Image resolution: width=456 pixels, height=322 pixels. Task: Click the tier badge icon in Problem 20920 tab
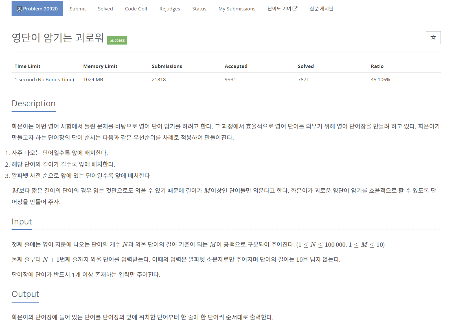pos(19,9)
